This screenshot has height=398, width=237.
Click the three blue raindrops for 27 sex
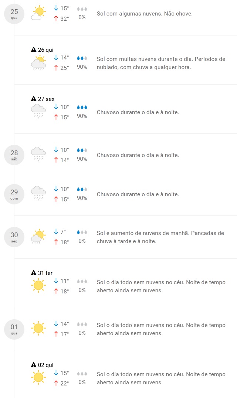point(82,107)
